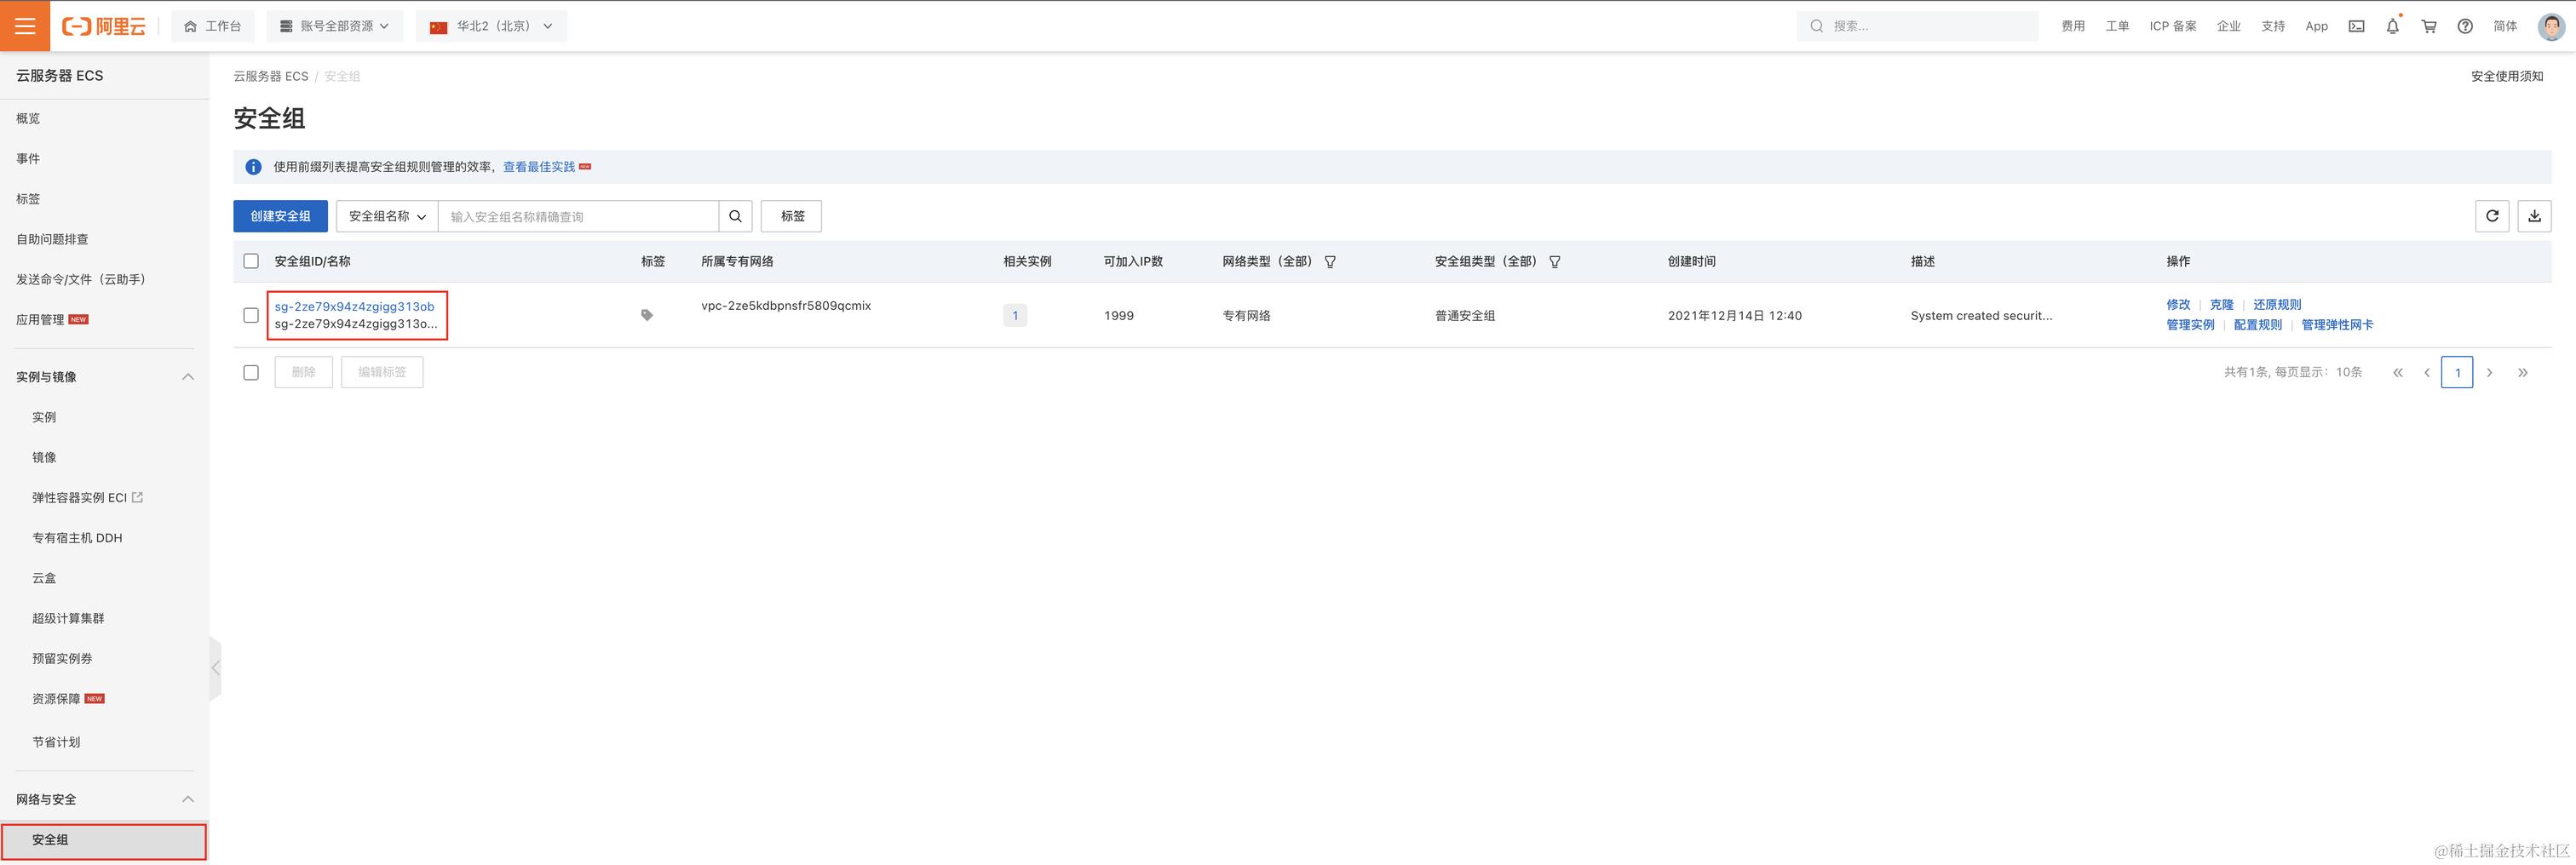Click the Restore Rules (还原规则) link

pyautogui.click(x=2277, y=304)
